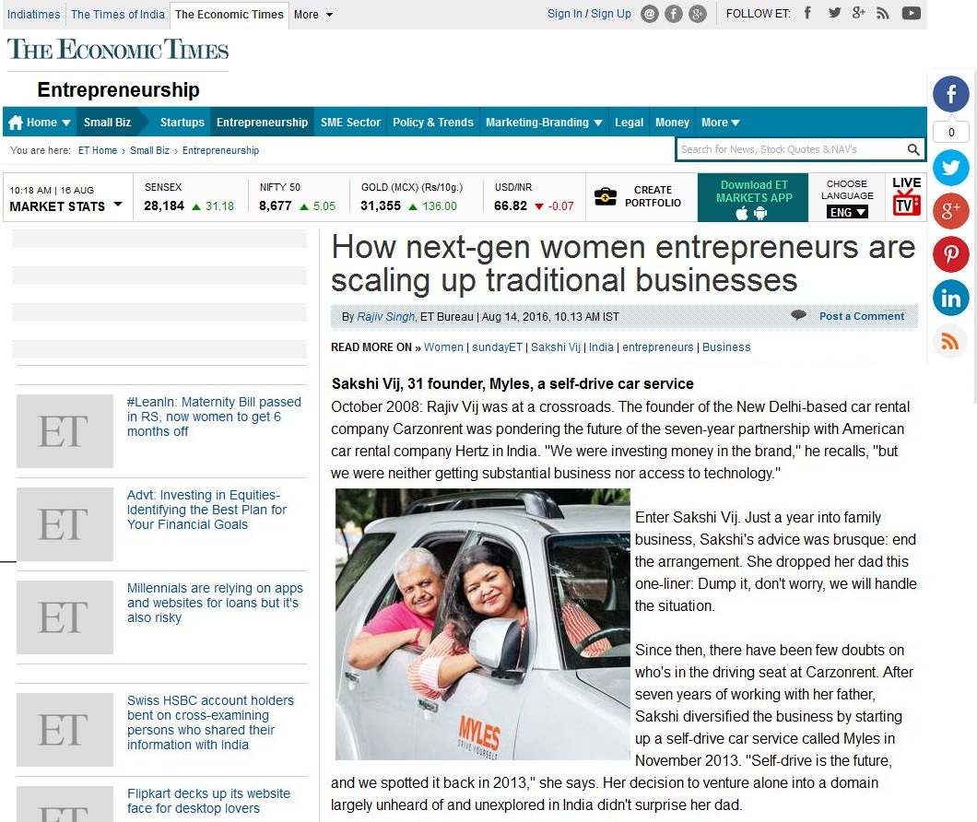Open Millennials relying on apps article
Viewport: 977px width, 822px height.
click(x=215, y=603)
